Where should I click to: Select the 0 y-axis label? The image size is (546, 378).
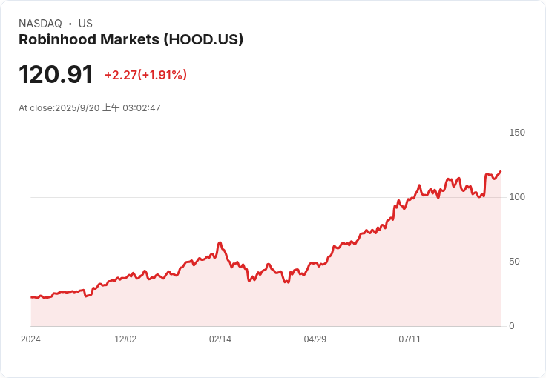point(512,326)
